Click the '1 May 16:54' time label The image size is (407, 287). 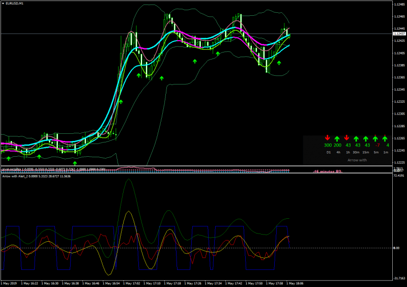[111, 283]
